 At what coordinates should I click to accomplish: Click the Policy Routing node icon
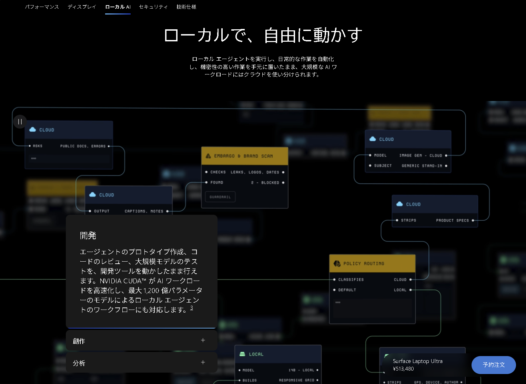(337, 264)
